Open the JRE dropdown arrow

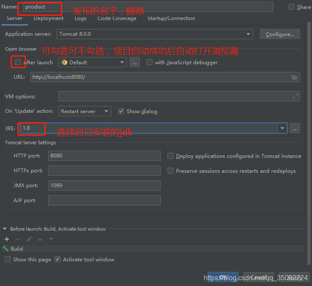(282, 129)
